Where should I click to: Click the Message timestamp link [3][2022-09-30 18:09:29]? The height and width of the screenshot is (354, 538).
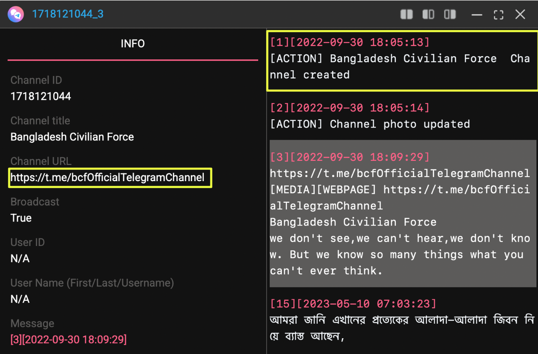(69, 339)
